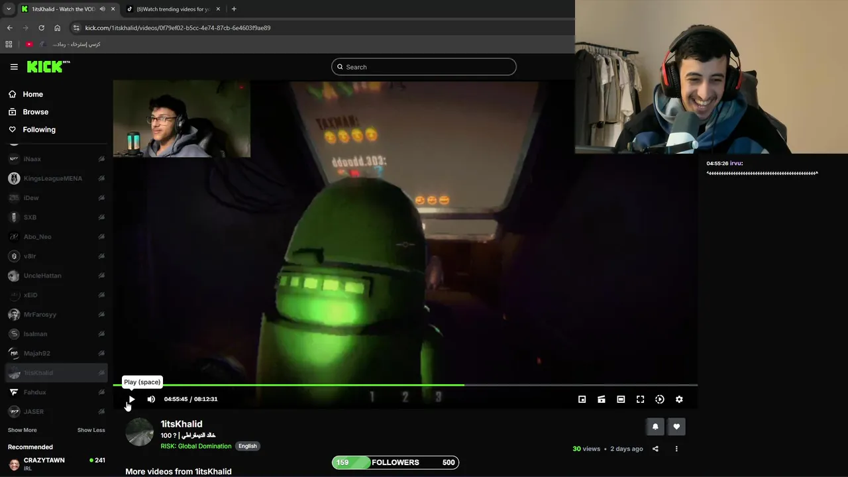
Task: Go back in browser history
Action: tap(9, 28)
